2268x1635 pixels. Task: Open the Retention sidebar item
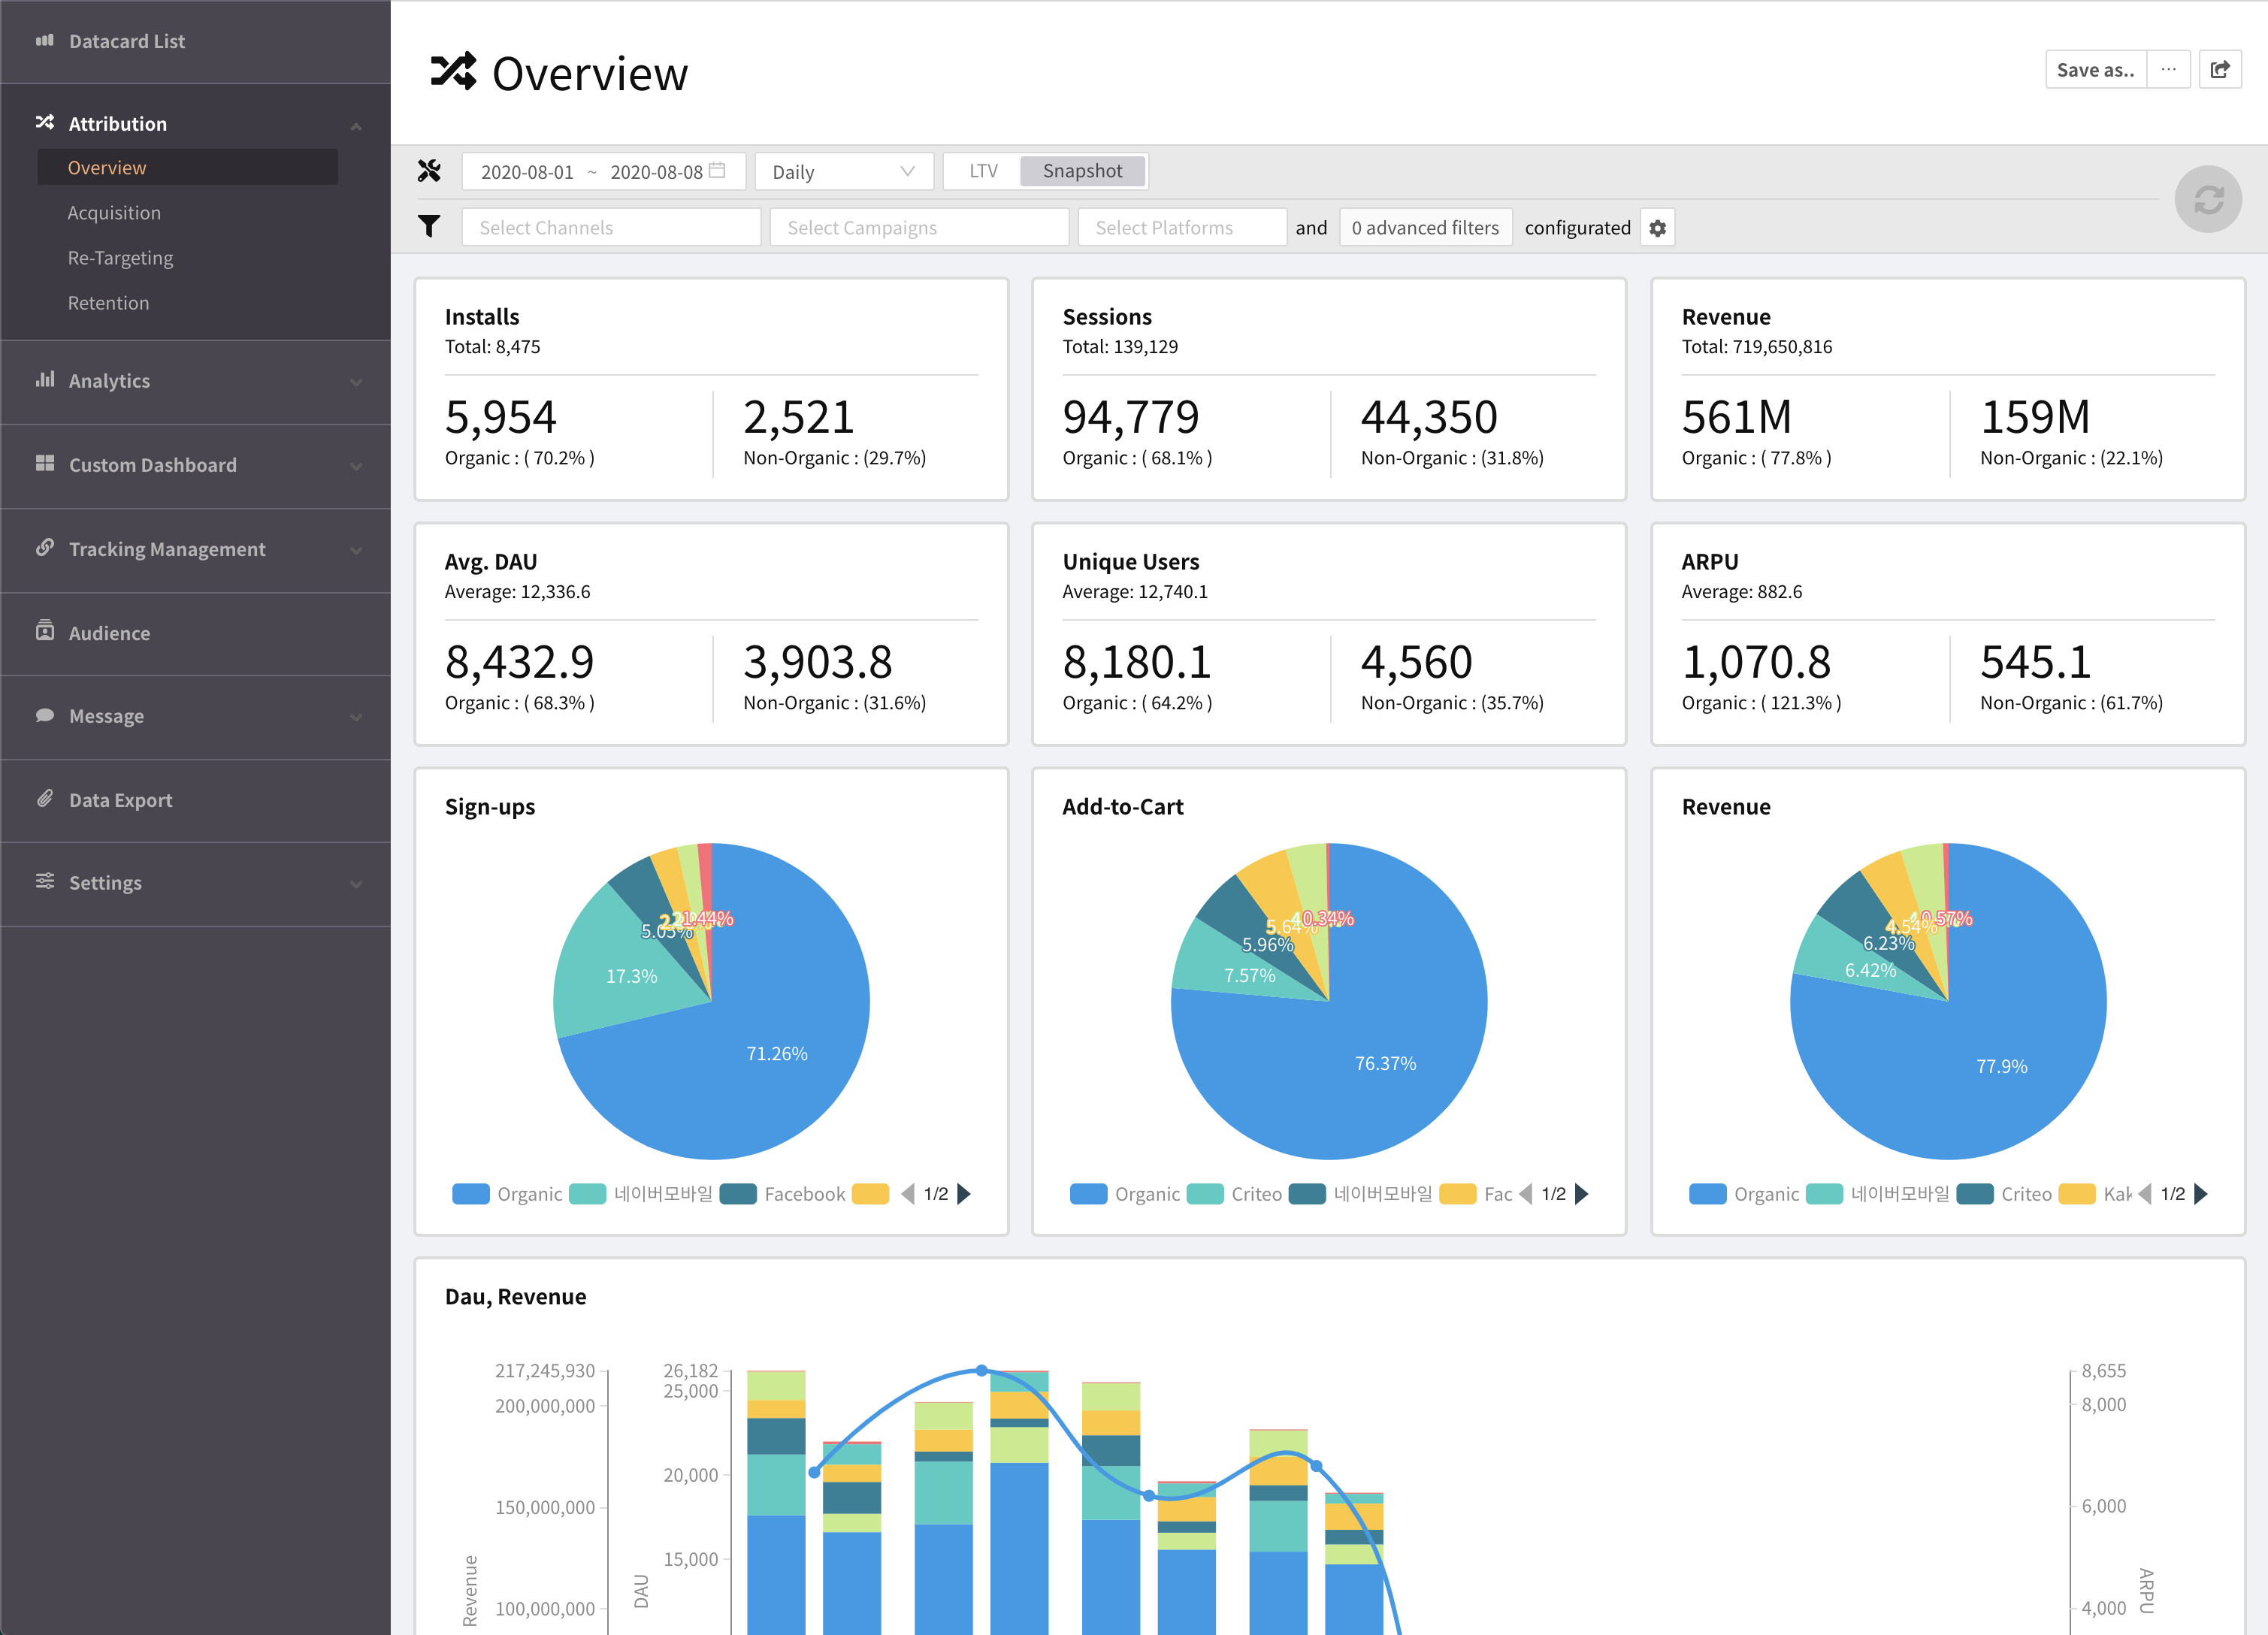coord(108,303)
